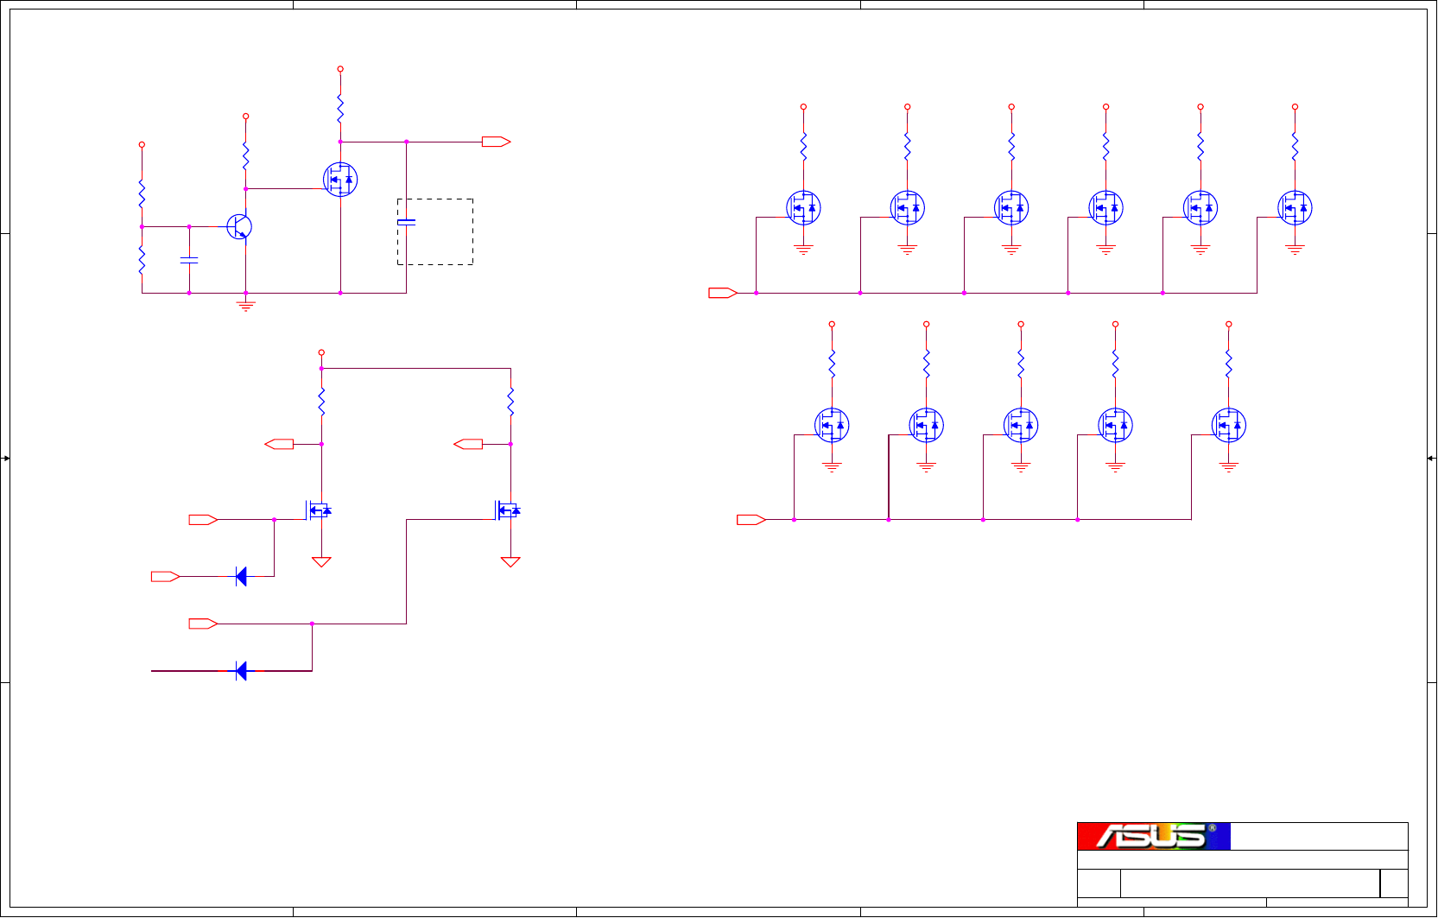Select input port driving the five-MOSFET row
This screenshot has height=918, width=1438.
(x=751, y=519)
